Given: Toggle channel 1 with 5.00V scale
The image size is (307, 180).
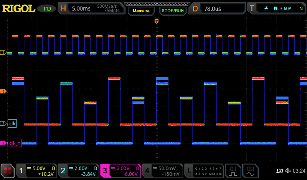Looking at the screenshot, I should (x=36, y=170).
